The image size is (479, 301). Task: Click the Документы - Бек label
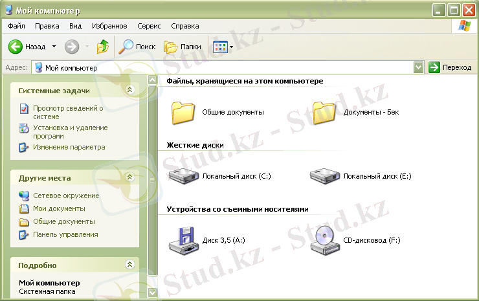tap(371, 112)
